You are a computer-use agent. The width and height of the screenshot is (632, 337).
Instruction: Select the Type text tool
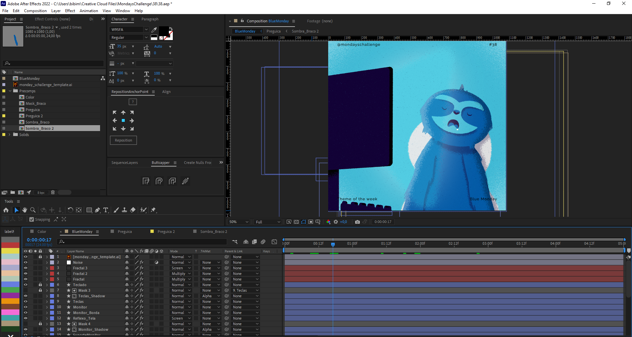[x=106, y=210]
